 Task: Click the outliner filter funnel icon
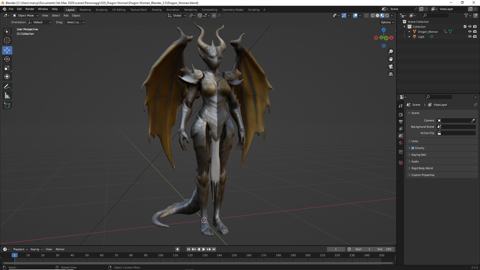(466, 15)
